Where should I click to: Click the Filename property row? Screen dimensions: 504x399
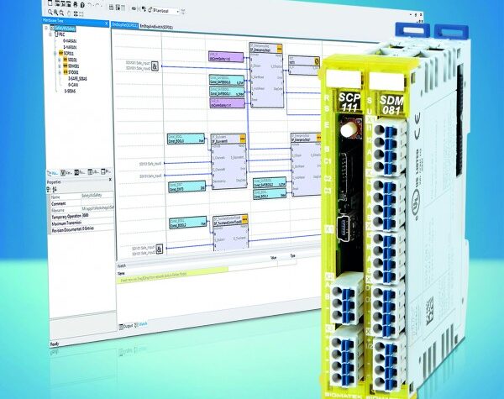pyautogui.click(x=82, y=209)
